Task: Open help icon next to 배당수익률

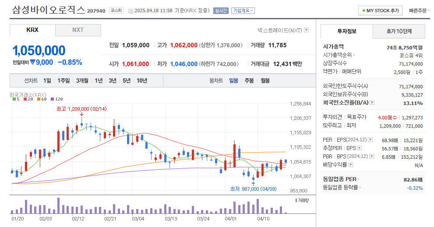Action: pos(351,164)
